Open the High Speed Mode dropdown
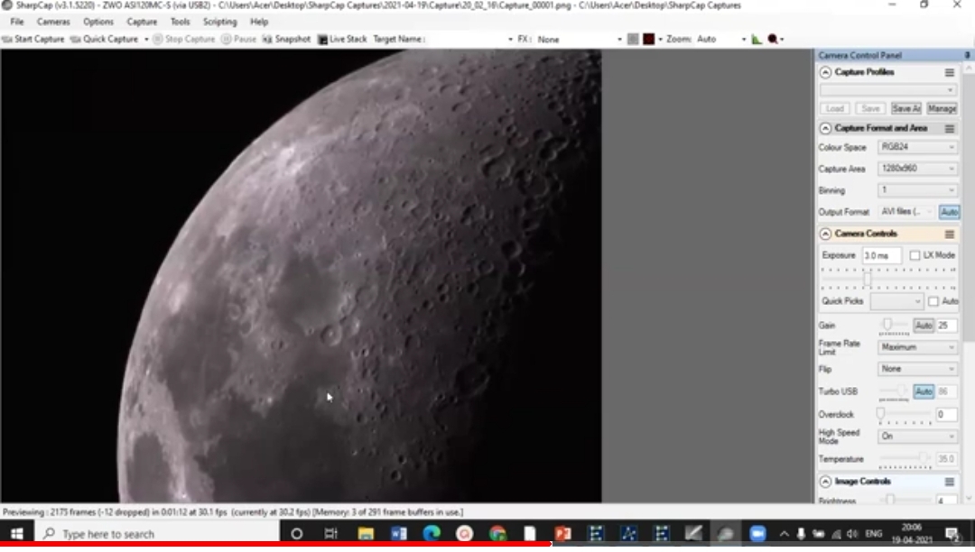 (x=917, y=437)
